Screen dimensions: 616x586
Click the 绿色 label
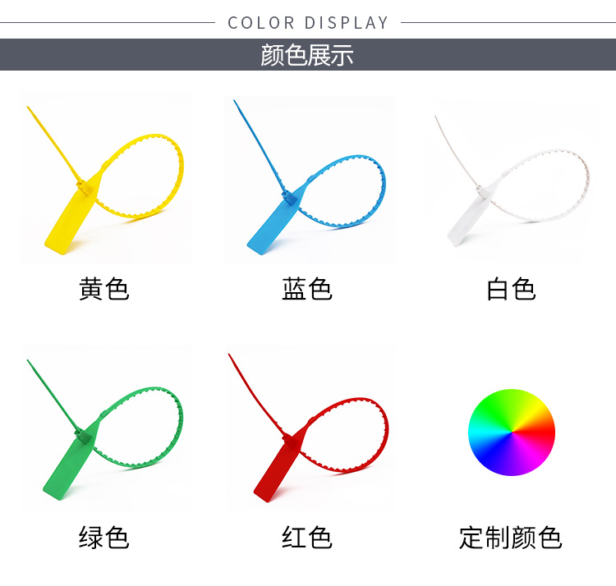pos(104,538)
